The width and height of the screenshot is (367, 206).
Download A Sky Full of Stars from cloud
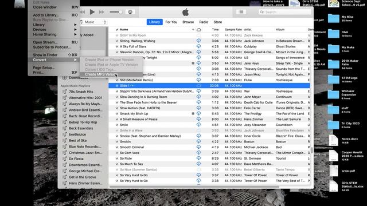(199, 46)
